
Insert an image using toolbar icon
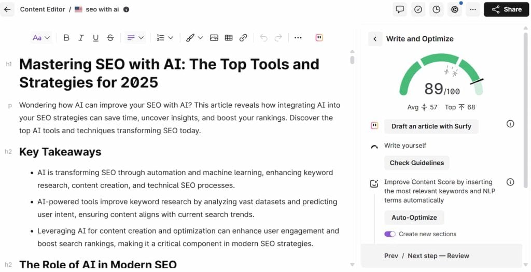(x=214, y=38)
